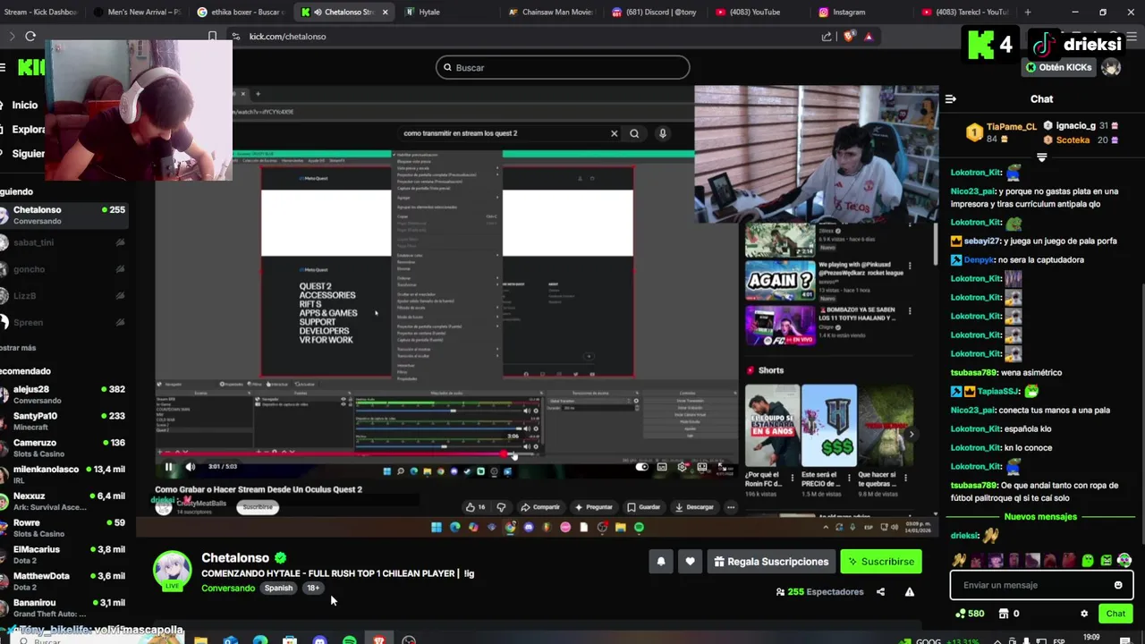
Task: Click the 18+ tag
Action: tap(313, 588)
